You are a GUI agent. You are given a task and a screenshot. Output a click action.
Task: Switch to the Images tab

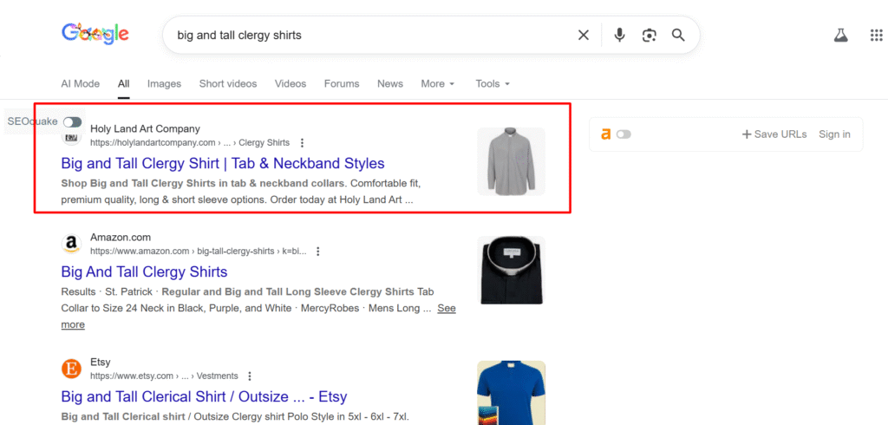click(x=164, y=84)
